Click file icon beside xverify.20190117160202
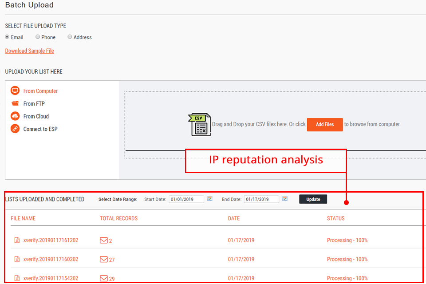This screenshot has height=284, width=426. pyautogui.click(x=17, y=259)
